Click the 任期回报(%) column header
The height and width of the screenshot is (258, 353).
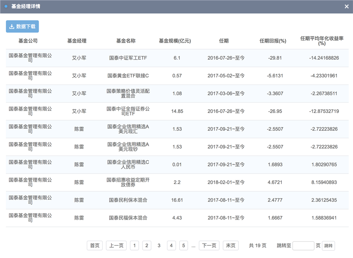pyautogui.click(x=273, y=41)
